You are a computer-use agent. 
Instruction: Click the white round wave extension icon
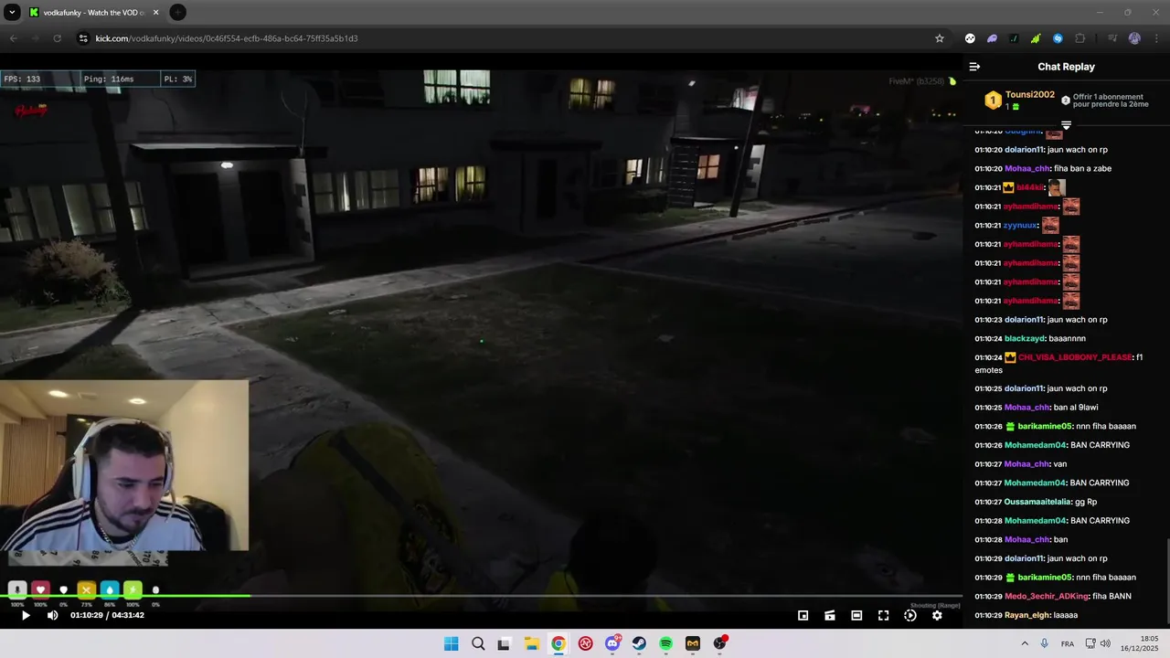click(x=970, y=38)
